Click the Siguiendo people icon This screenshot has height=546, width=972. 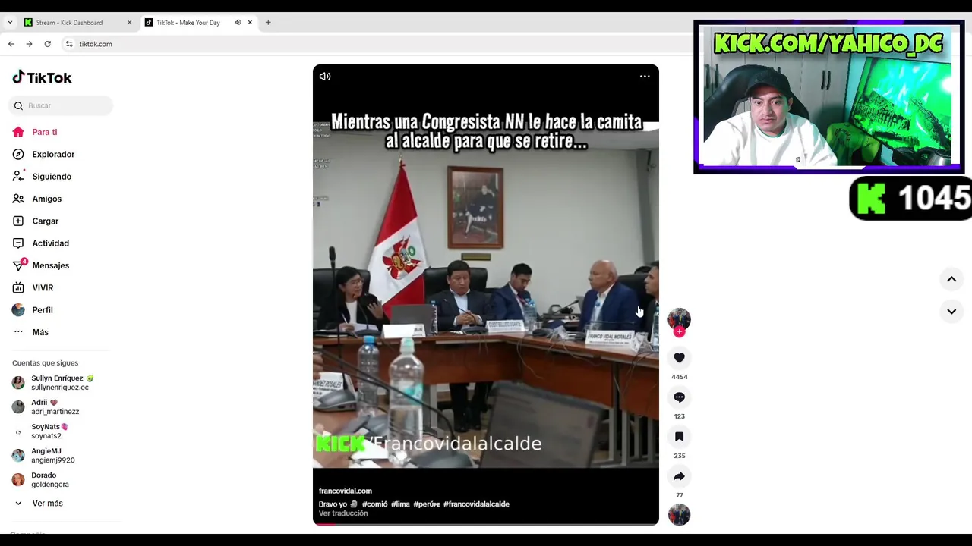pos(18,177)
